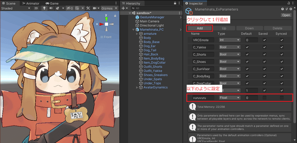The height and width of the screenshot is (143, 297).
Task: Click the Open asset button
Action: pos(286,15)
